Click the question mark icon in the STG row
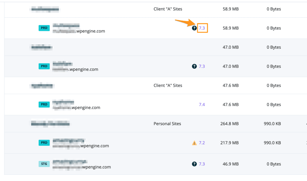Screen dimensions: 307x181 tap(194, 164)
